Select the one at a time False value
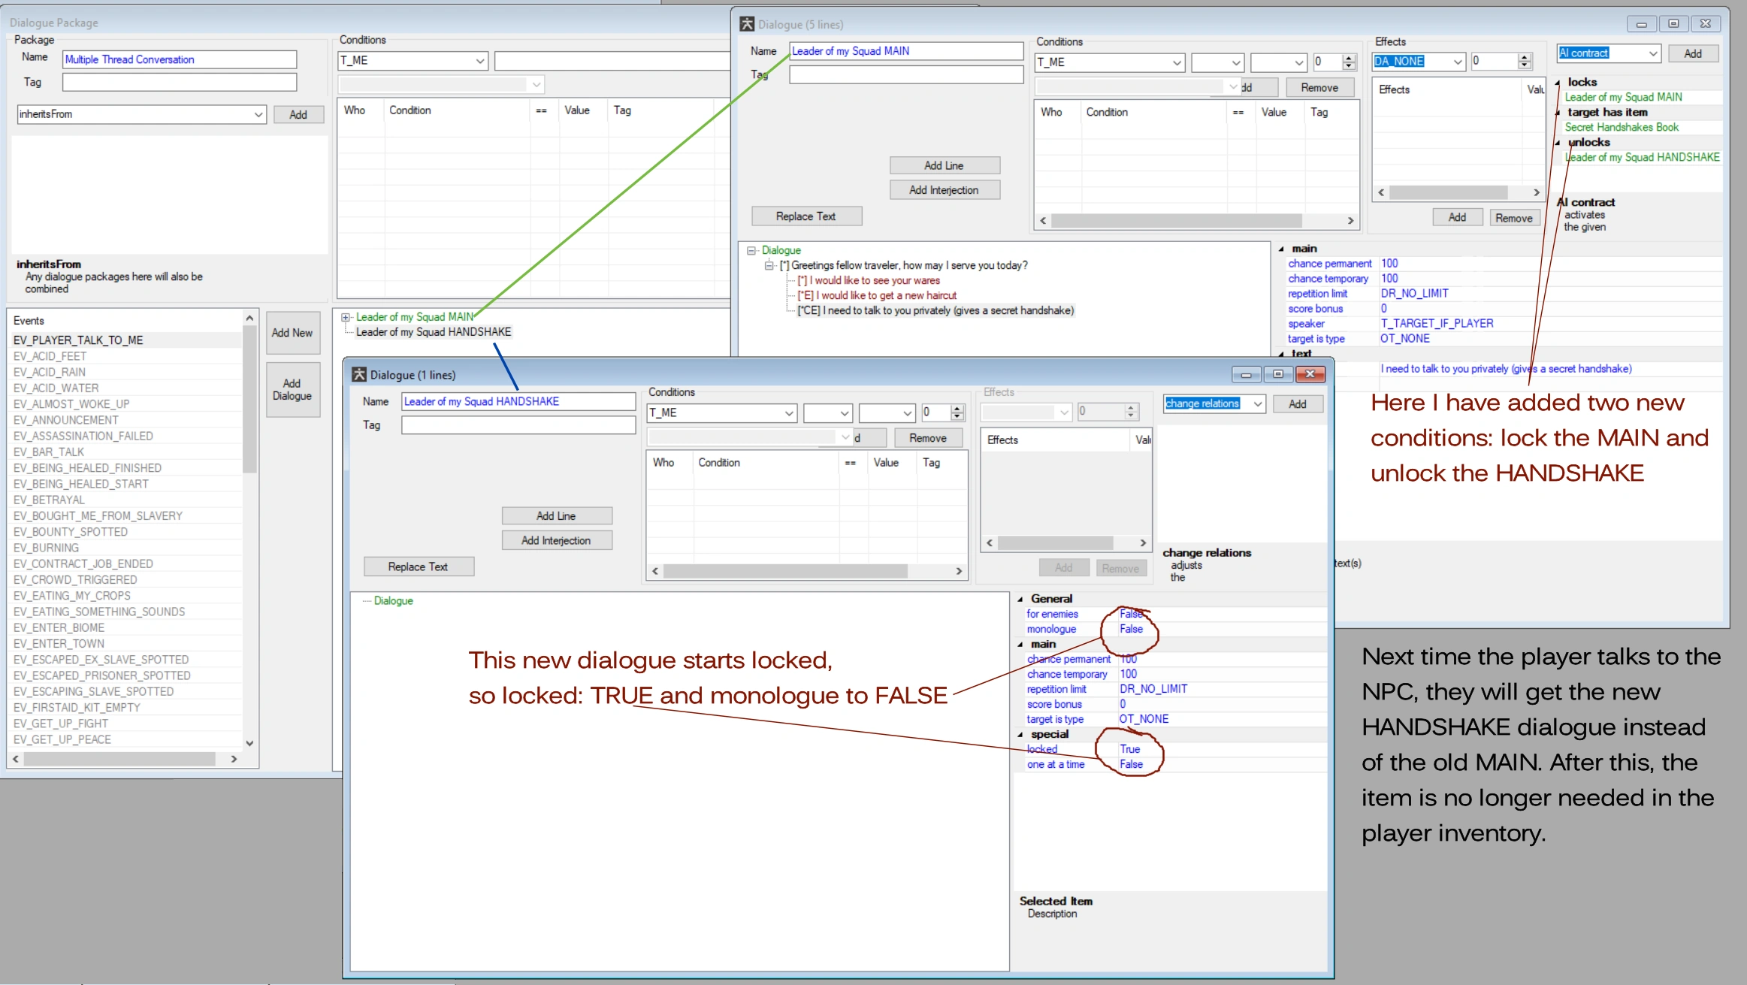Viewport: 1747px width, 985px height. (x=1131, y=764)
